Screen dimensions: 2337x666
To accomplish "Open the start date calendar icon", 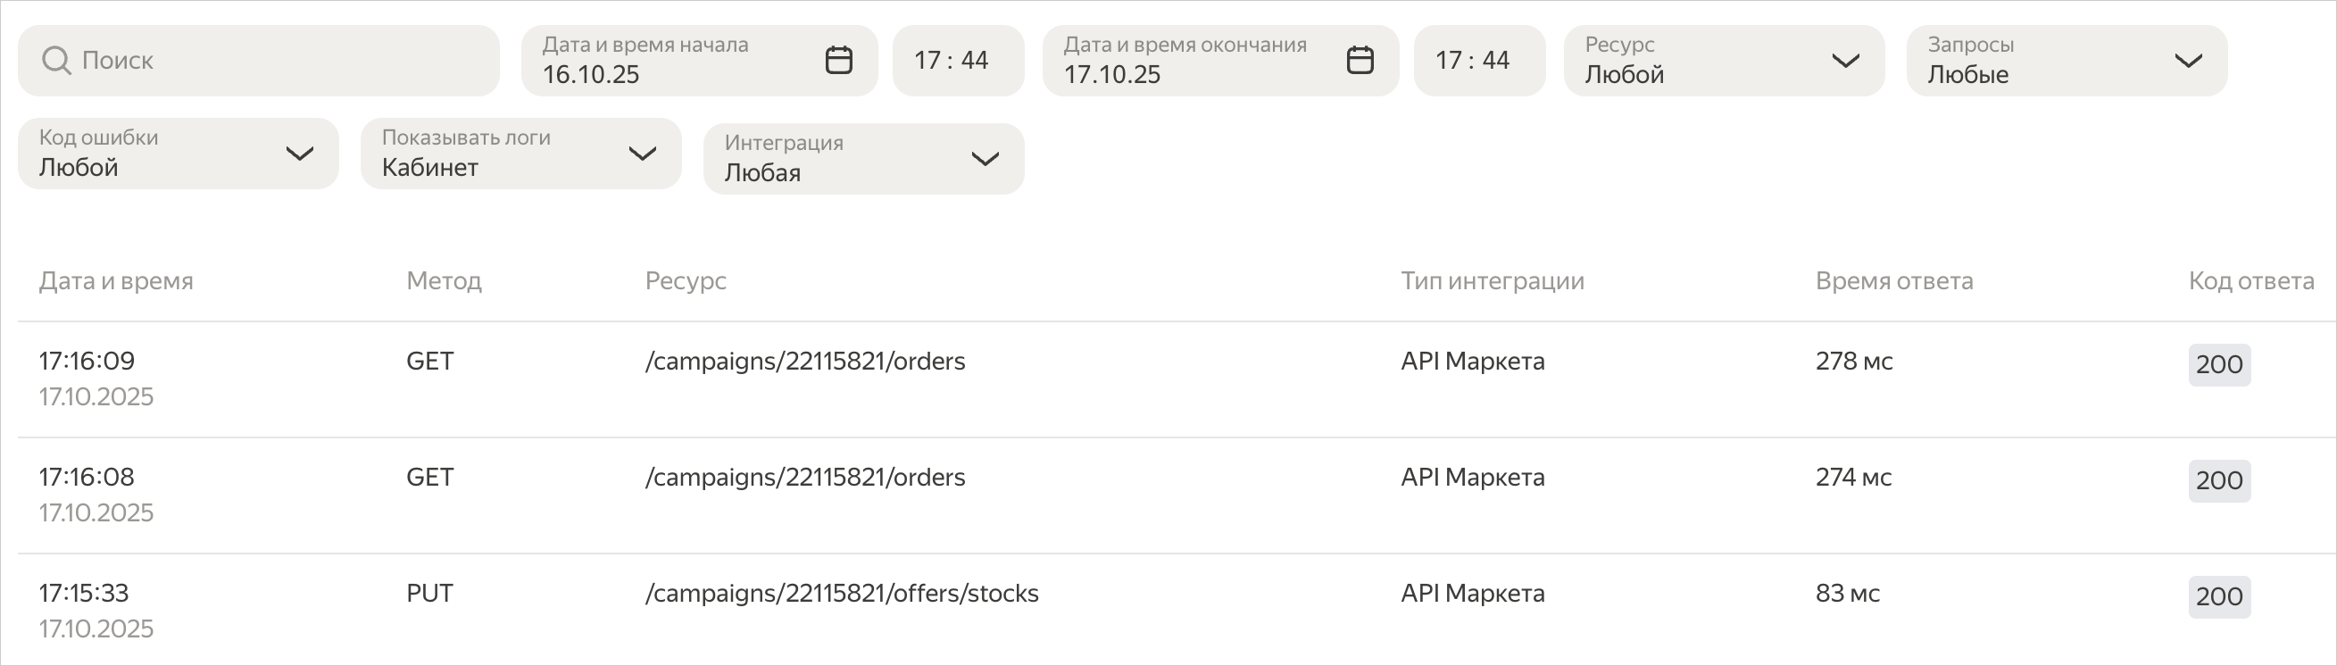I will (838, 61).
